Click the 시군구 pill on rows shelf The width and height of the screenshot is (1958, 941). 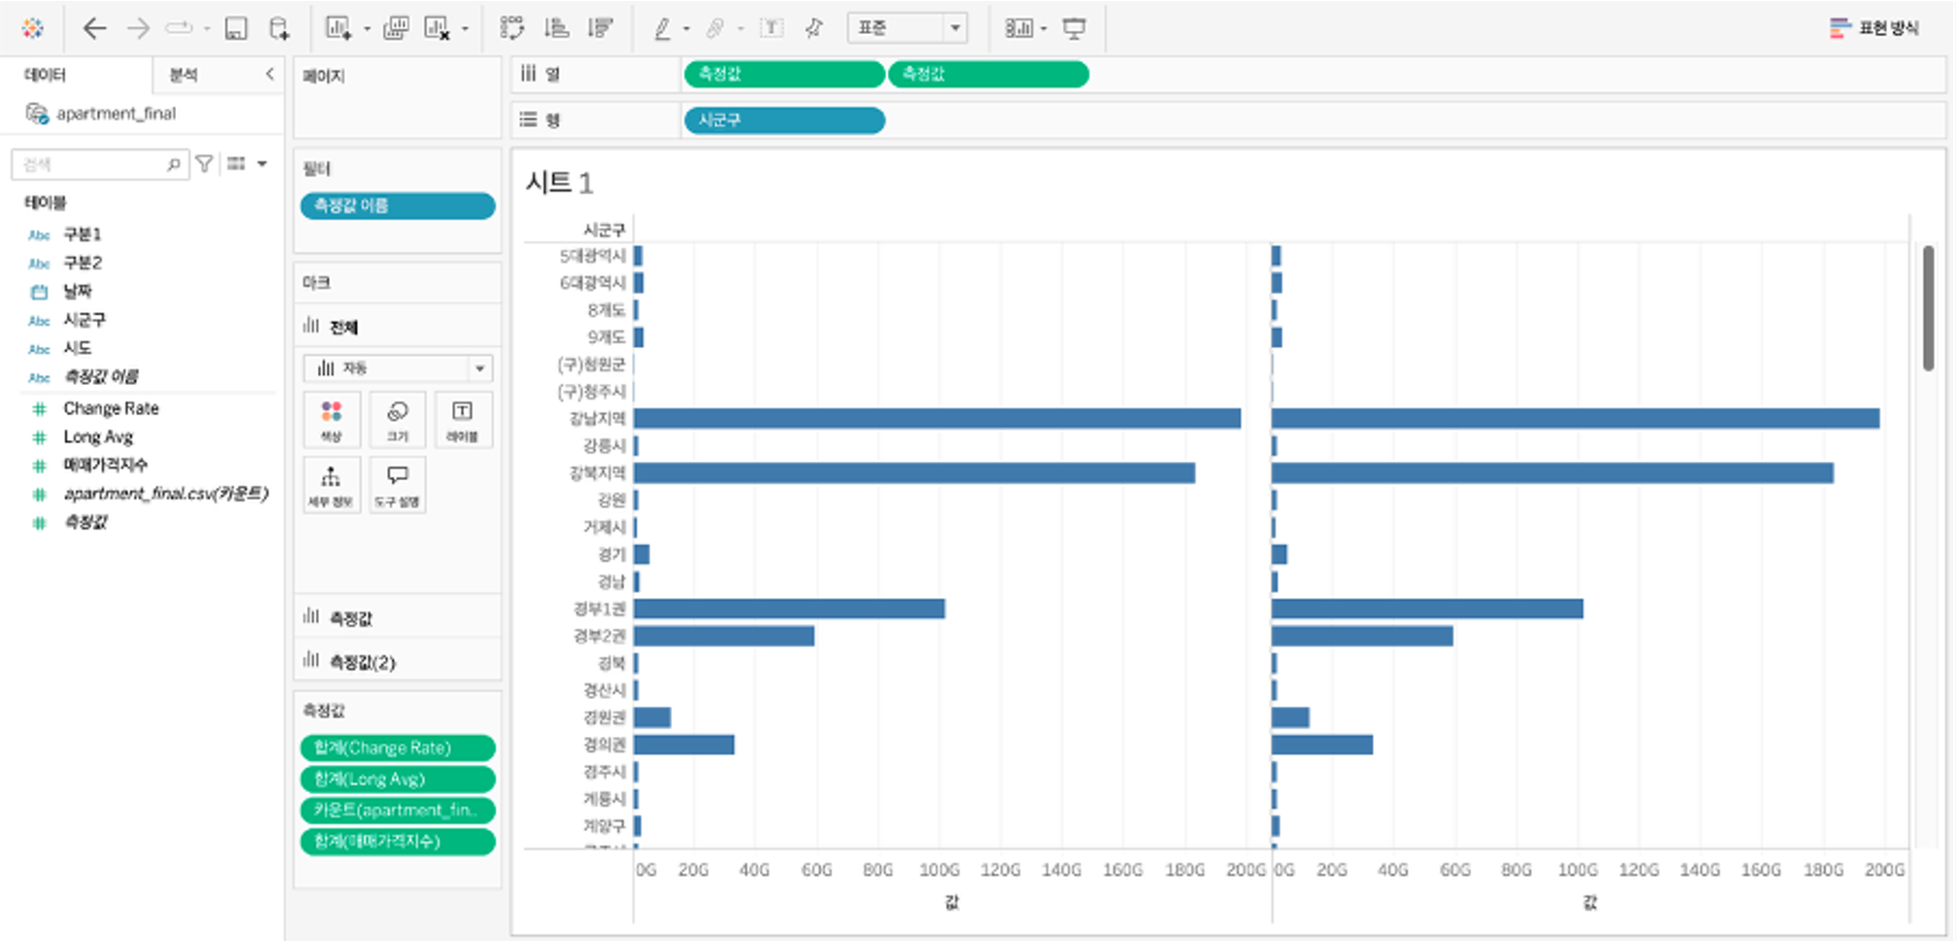(785, 120)
